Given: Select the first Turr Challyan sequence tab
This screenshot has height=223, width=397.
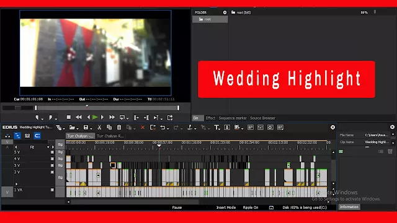Looking at the screenshot, I should (x=80, y=136).
